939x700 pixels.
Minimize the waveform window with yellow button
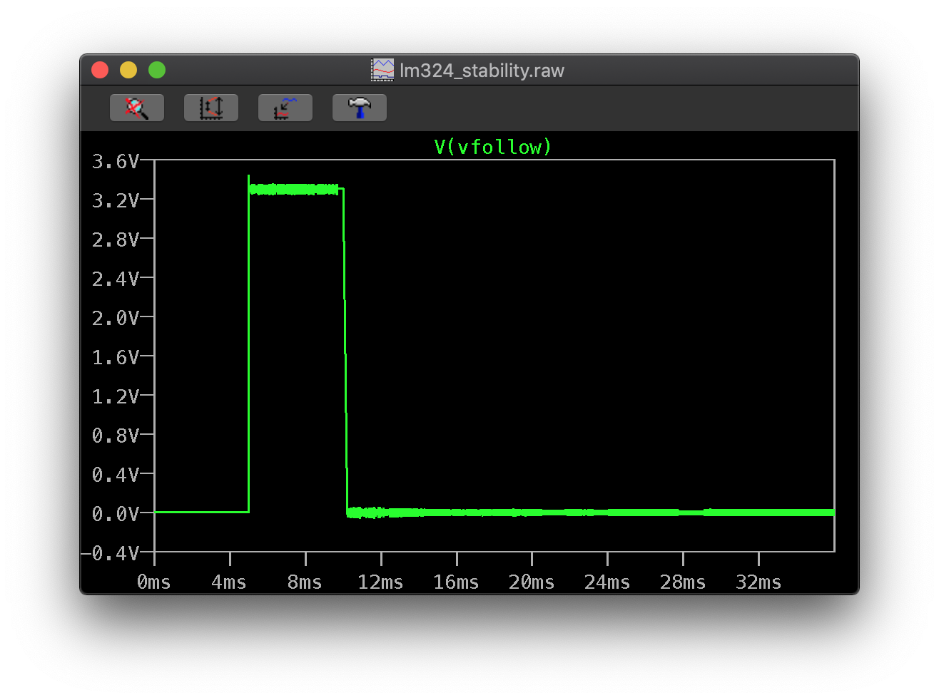(x=128, y=70)
